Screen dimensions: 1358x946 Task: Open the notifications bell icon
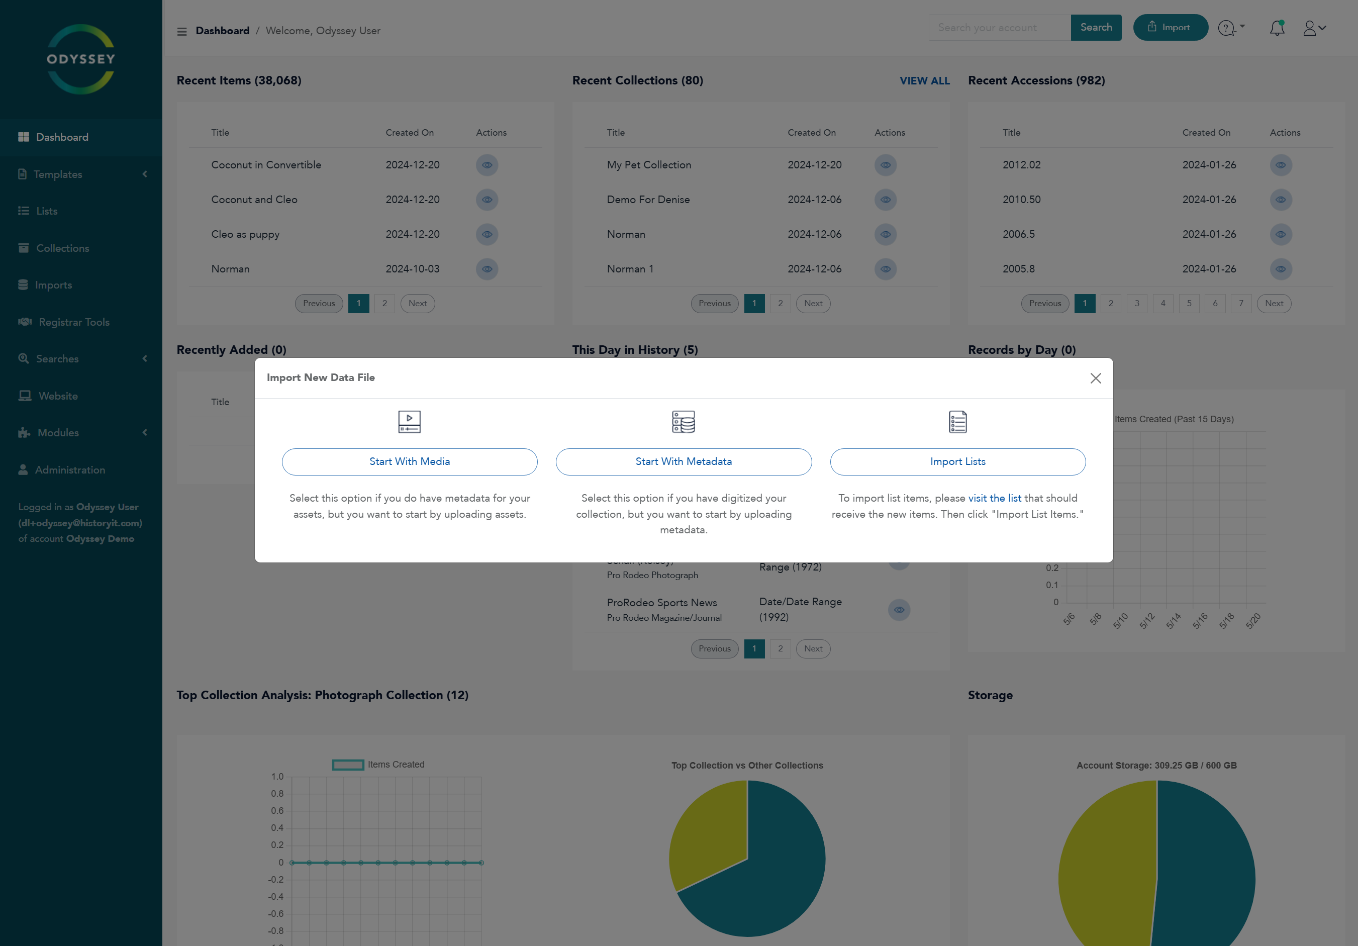pyautogui.click(x=1277, y=28)
